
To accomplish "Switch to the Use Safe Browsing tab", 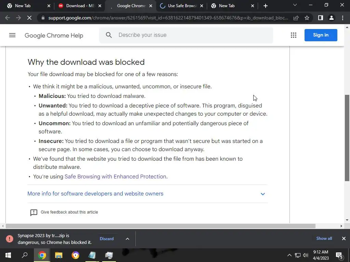I will (182, 6).
